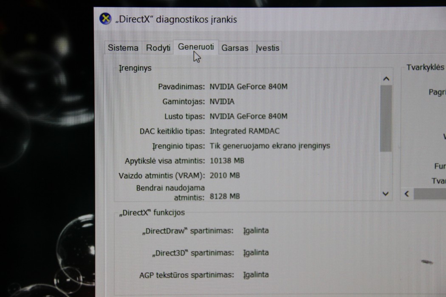Click the Lusto tipas value NVIDIA GeForce 840M
Screen dimensions: 446x297
pos(248,116)
